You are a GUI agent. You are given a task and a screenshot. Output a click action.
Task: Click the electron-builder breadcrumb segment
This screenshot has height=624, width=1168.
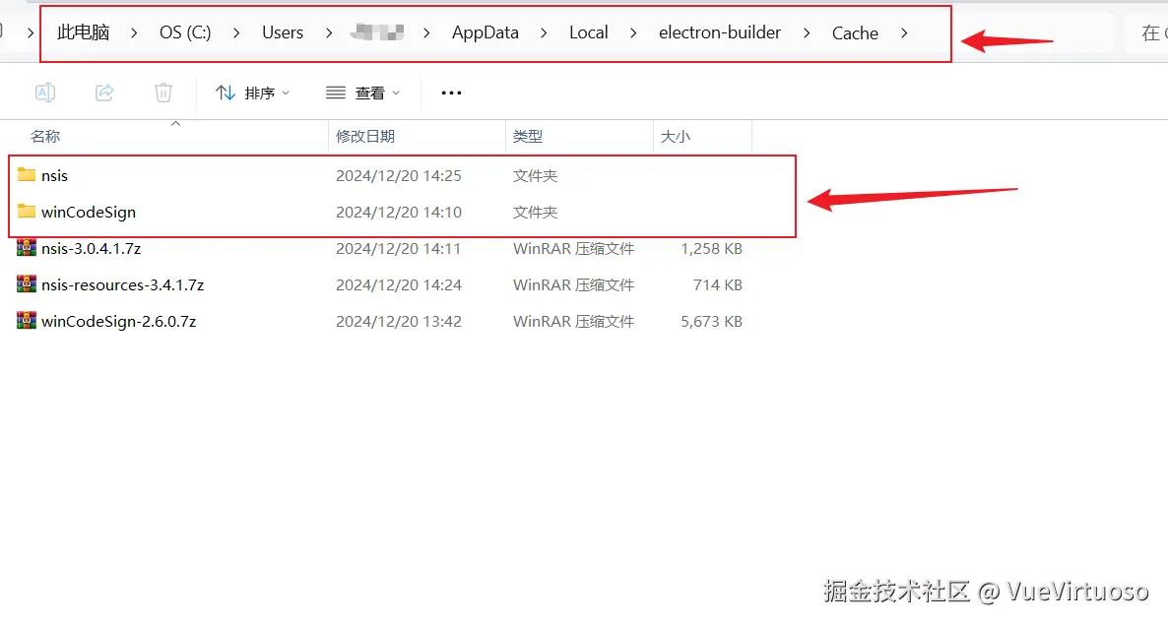(720, 32)
